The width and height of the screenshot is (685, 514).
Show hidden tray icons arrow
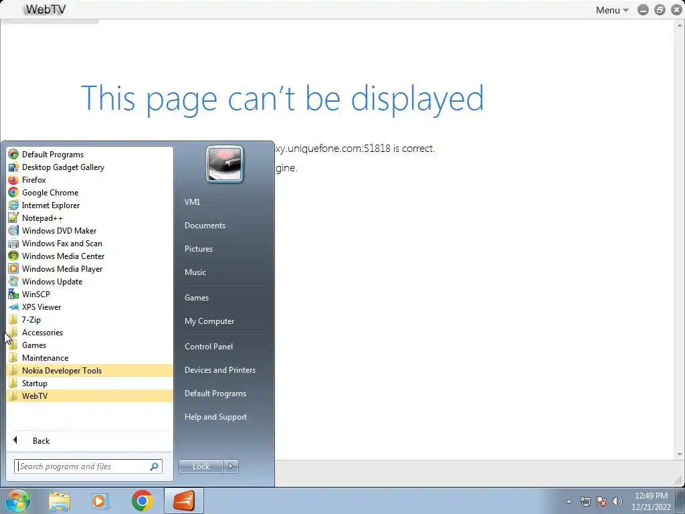point(569,501)
